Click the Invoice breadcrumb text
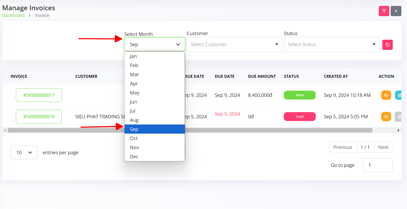 [x=42, y=15]
